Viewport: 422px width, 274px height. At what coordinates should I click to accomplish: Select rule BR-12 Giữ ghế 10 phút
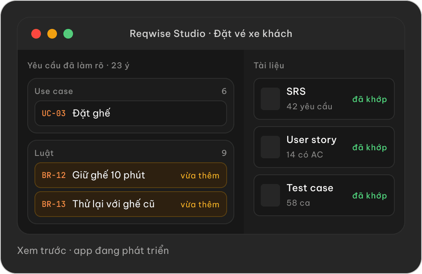[x=131, y=175]
